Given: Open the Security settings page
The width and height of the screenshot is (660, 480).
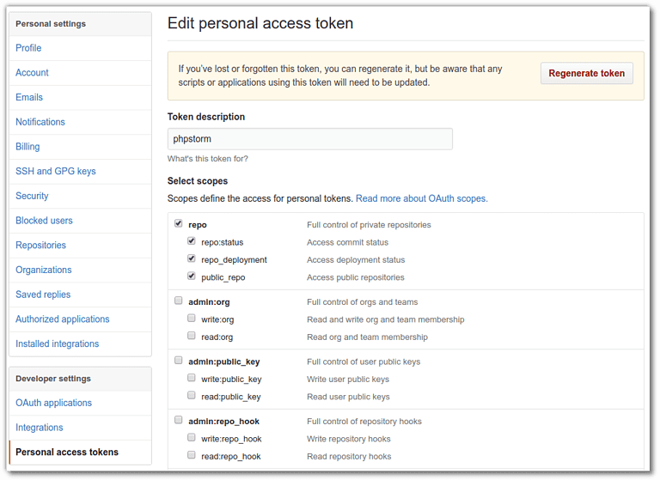Looking at the screenshot, I should click(32, 196).
